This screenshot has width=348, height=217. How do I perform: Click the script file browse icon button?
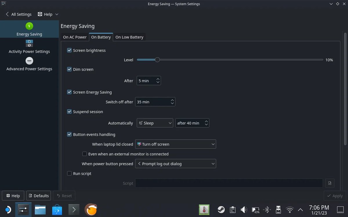point(330,183)
